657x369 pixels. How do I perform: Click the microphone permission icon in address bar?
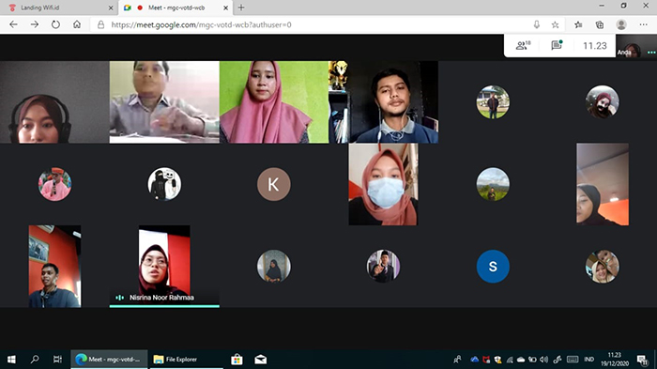(536, 24)
